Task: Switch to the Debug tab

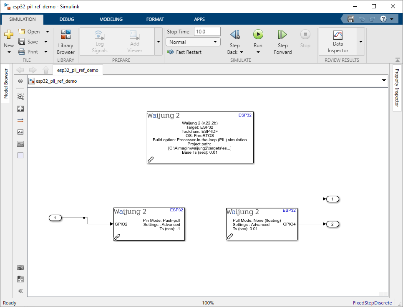Action: (x=67, y=19)
